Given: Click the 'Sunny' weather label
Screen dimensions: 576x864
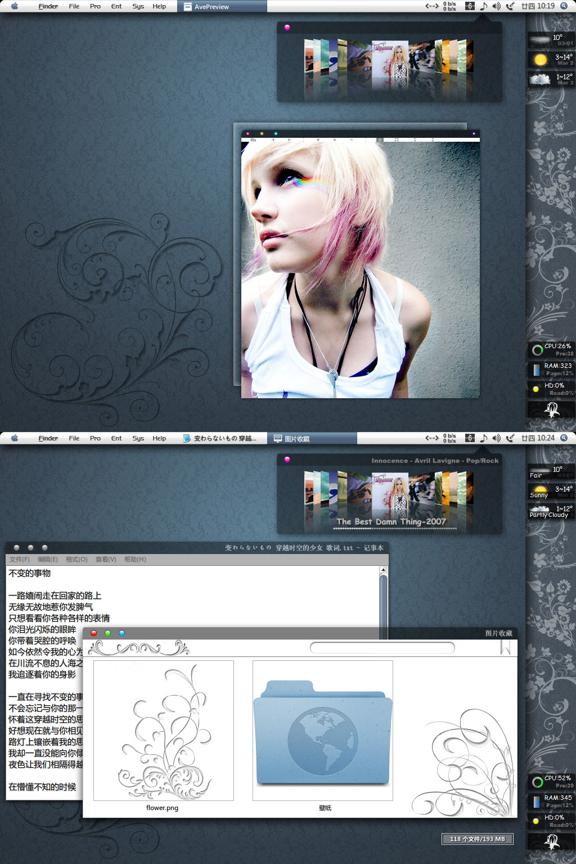Looking at the screenshot, I should [538, 495].
